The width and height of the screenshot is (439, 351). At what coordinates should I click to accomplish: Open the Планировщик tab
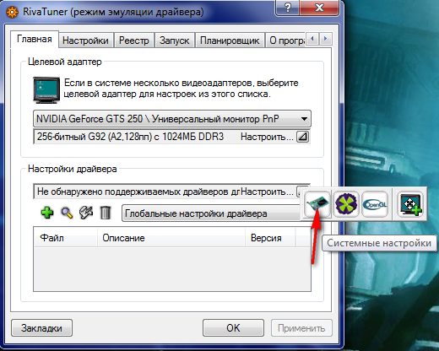230,40
